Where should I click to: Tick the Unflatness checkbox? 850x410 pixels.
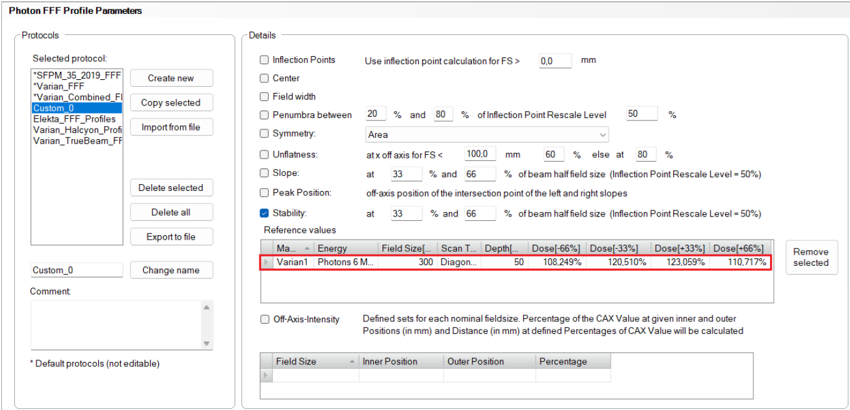pos(264,154)
